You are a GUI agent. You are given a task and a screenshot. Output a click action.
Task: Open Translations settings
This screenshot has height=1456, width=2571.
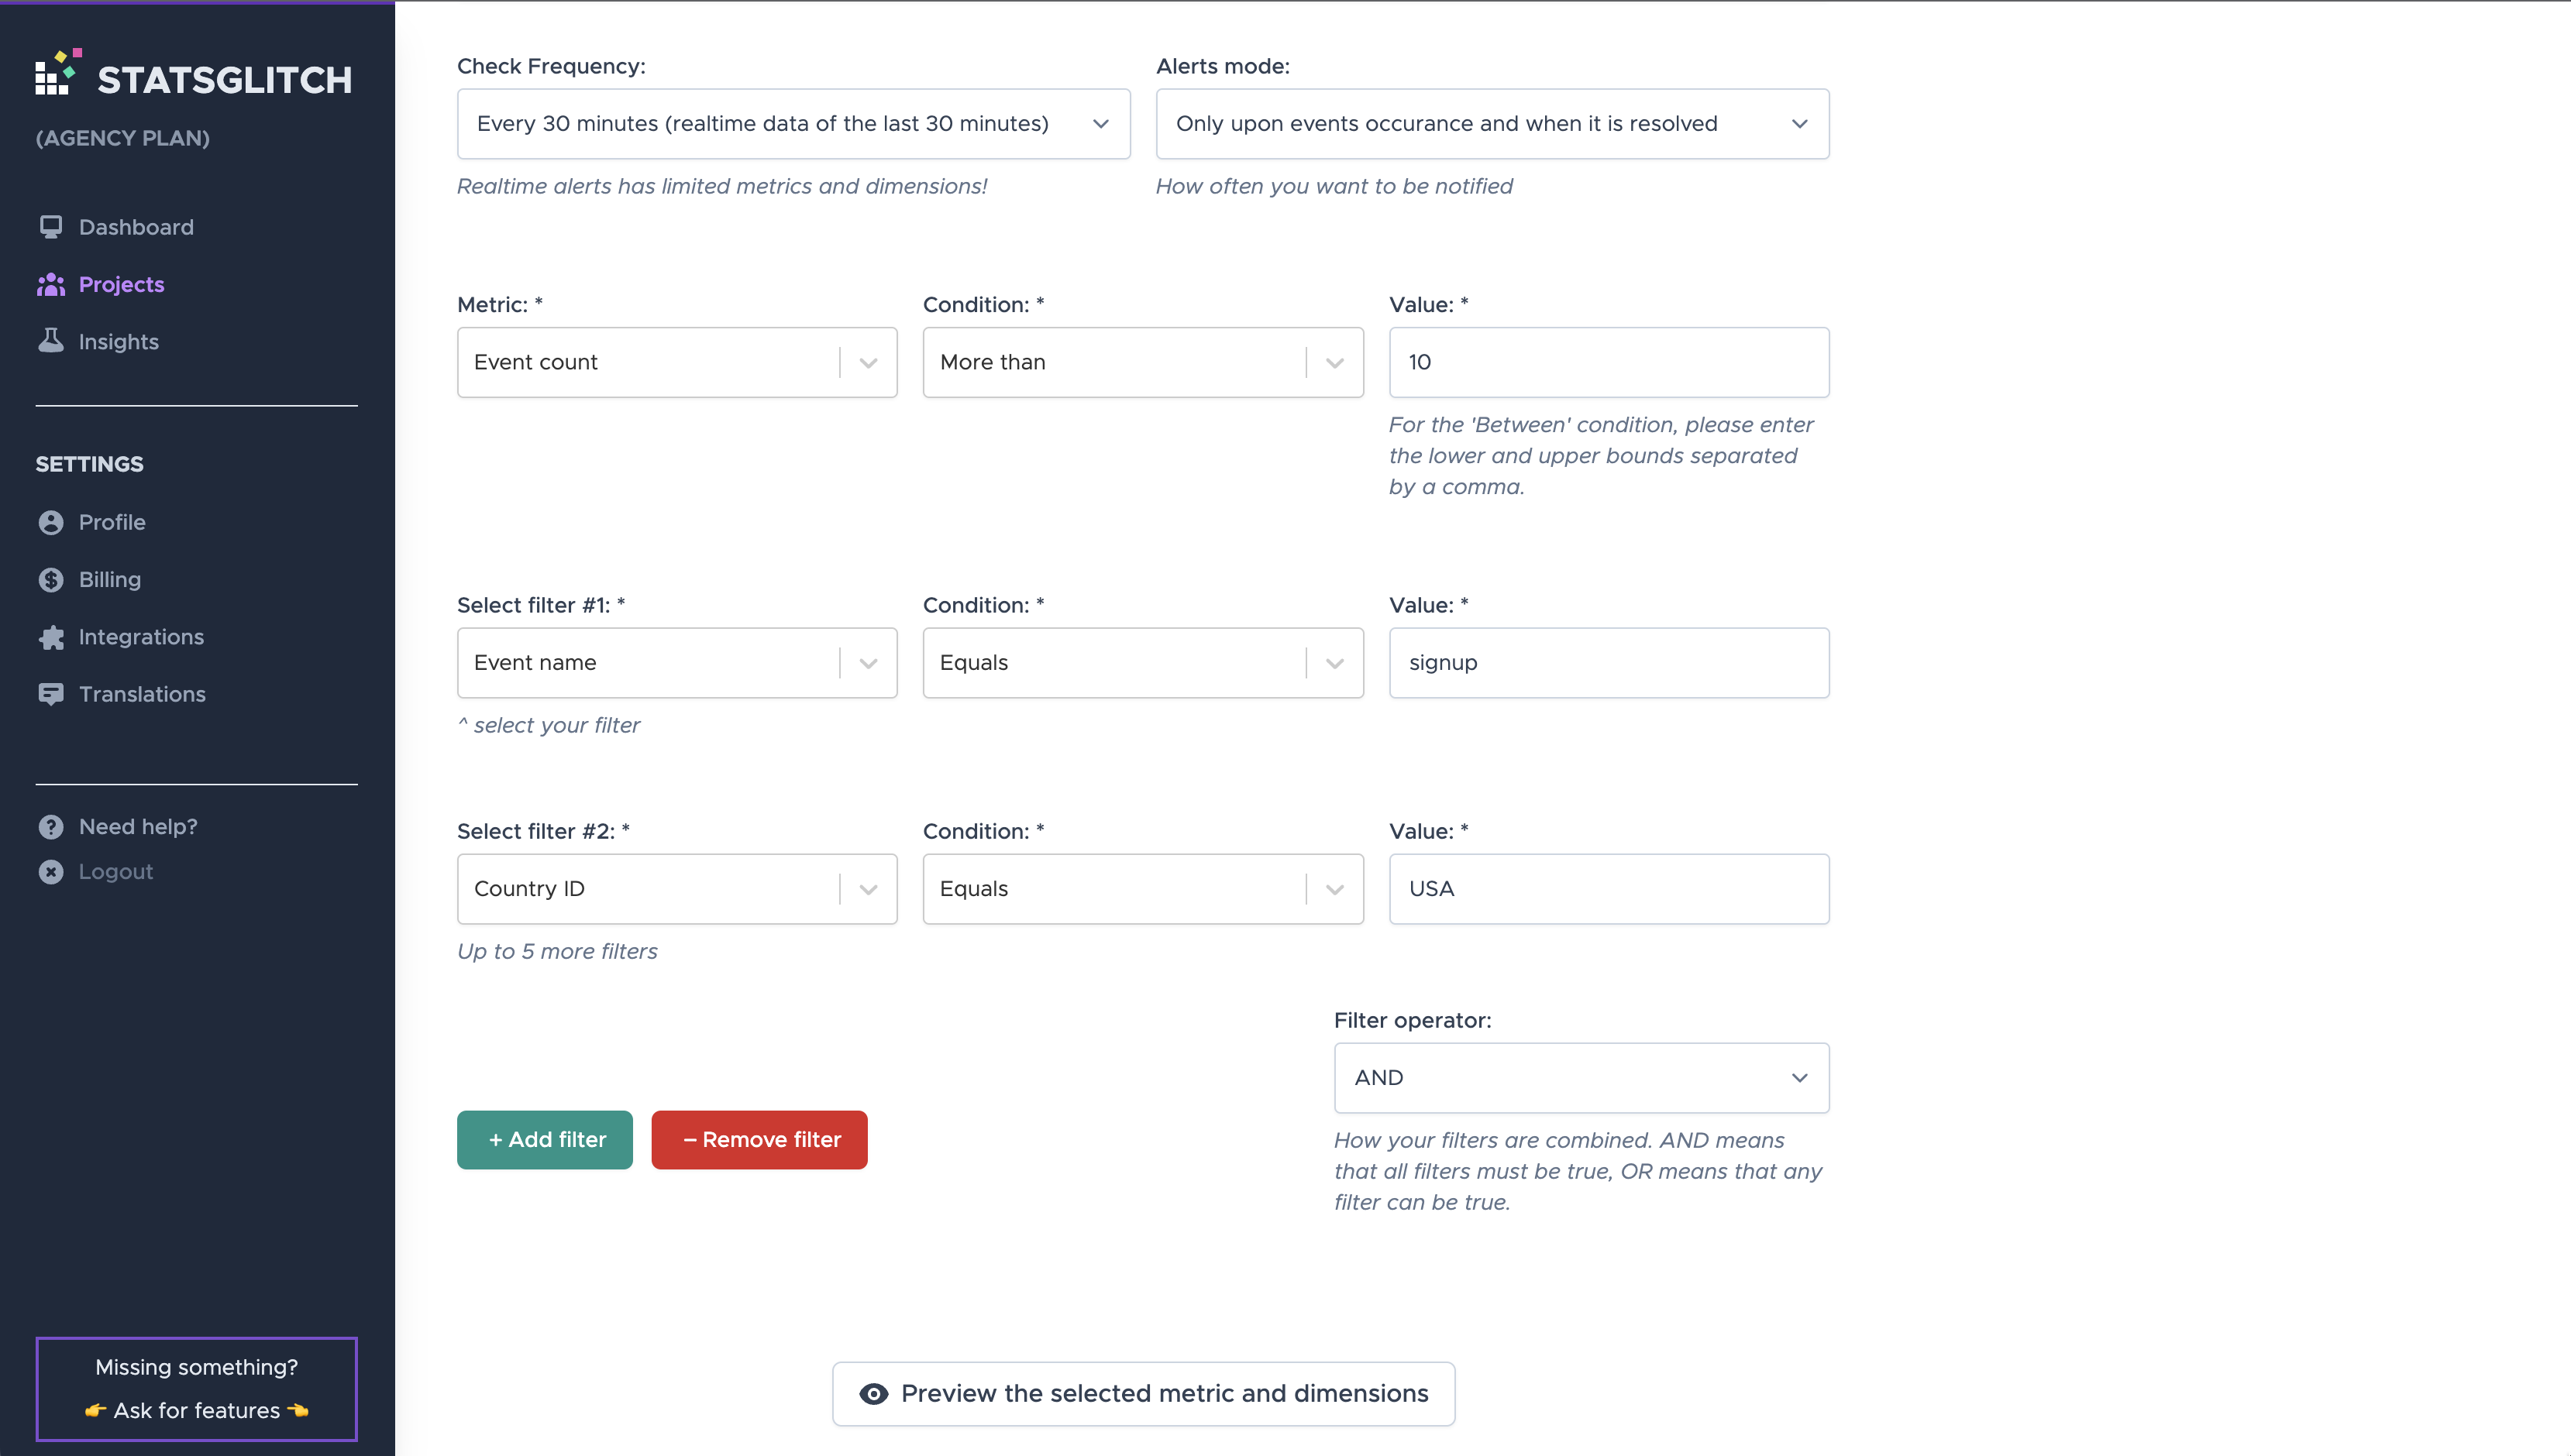tap(142, 694)
